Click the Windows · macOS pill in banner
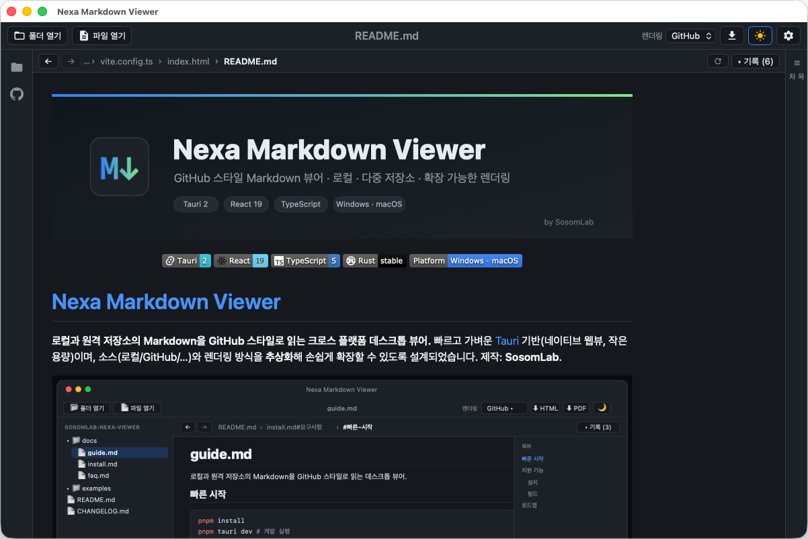The image size is (808, 539). coord(369,204)
